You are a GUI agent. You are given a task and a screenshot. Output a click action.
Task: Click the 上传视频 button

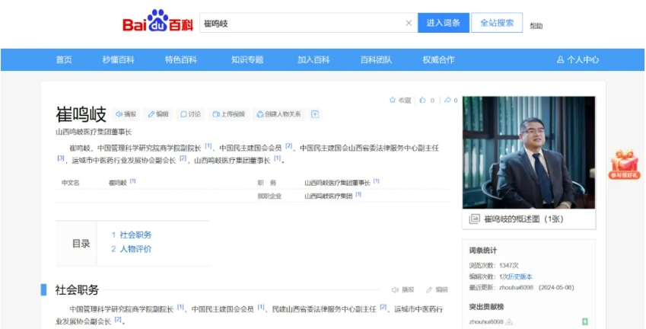[229, 114]
